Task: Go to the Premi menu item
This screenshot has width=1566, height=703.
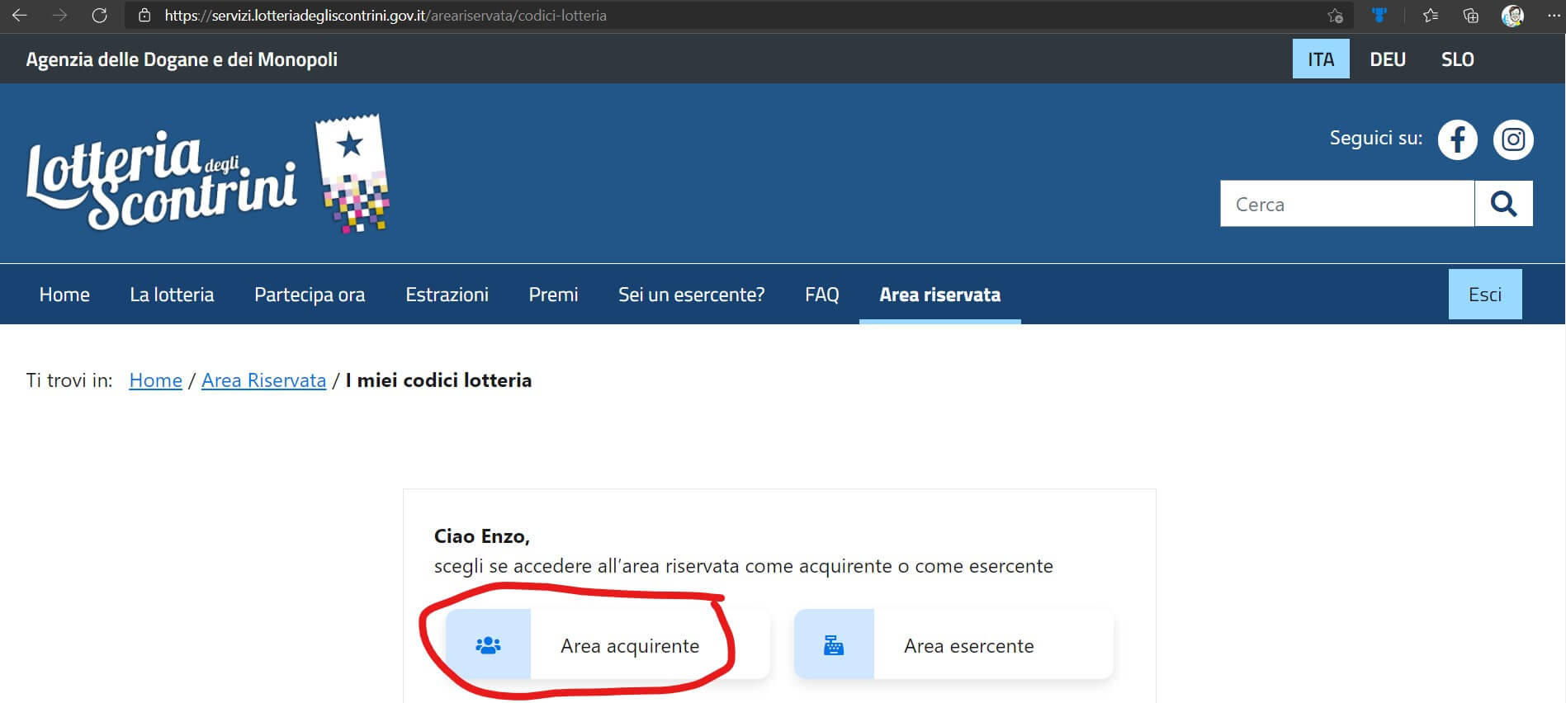Action: pos(553,295)
